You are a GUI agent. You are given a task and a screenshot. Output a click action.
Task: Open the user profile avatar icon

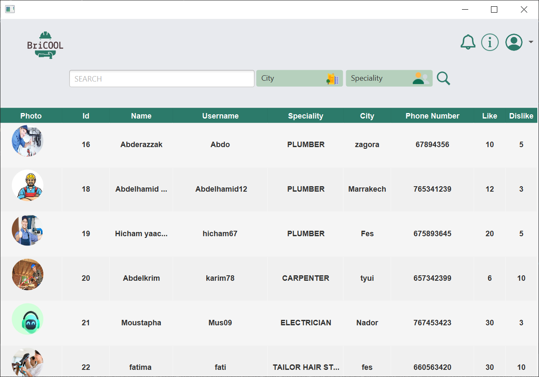click(x=514, y=42)
